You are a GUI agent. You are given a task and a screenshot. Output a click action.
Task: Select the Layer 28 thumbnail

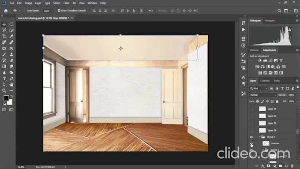pyautogui.click(x=262, y=130)
